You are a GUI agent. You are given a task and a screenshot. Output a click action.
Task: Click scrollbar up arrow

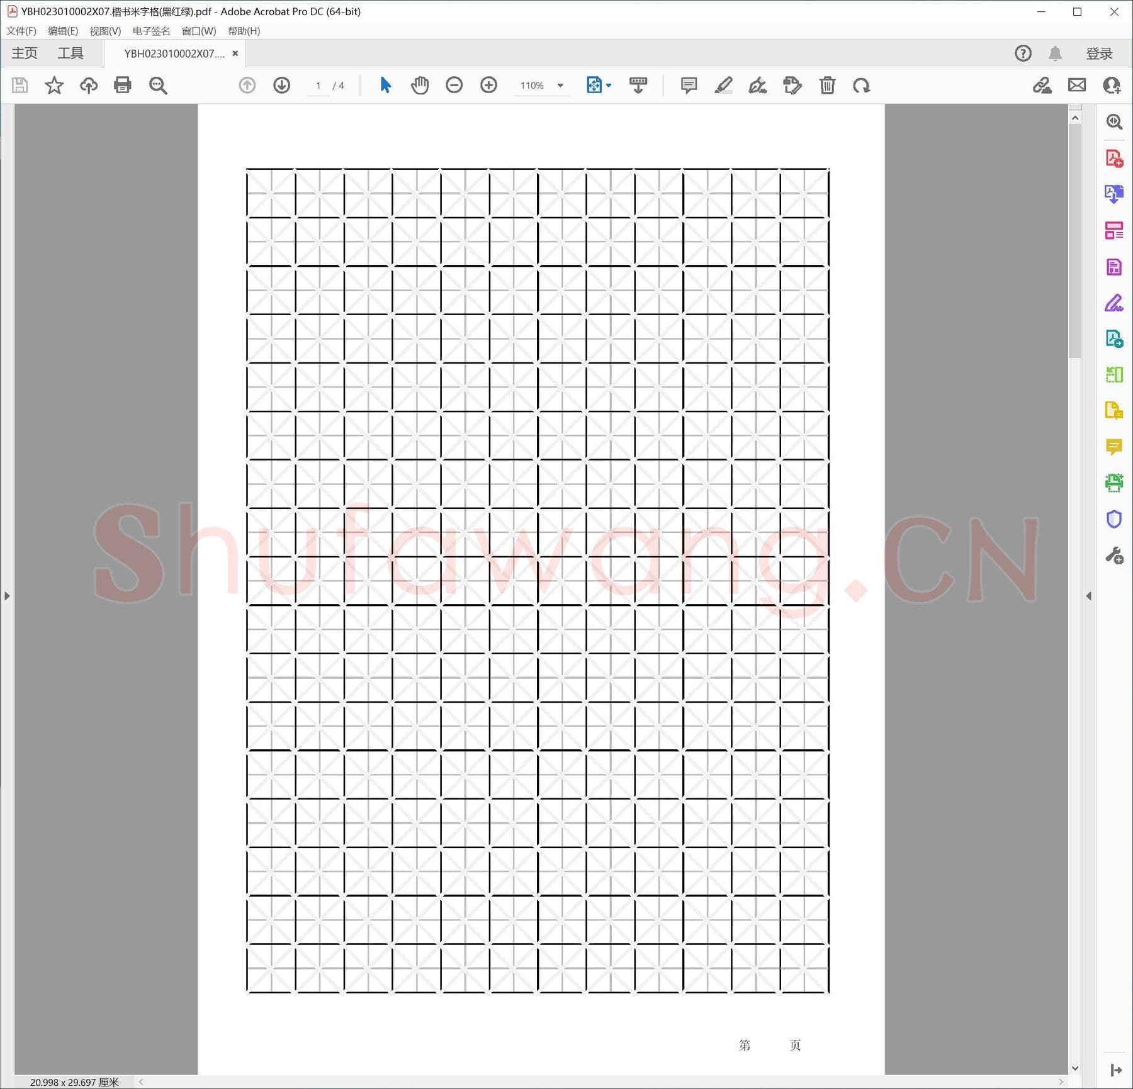tap(1075, 118)
